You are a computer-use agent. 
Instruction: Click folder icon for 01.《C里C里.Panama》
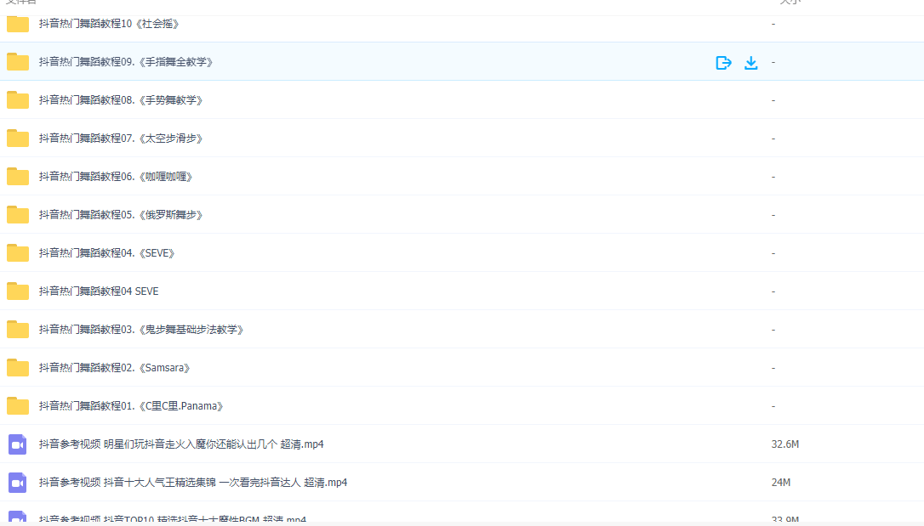(18, 406)
